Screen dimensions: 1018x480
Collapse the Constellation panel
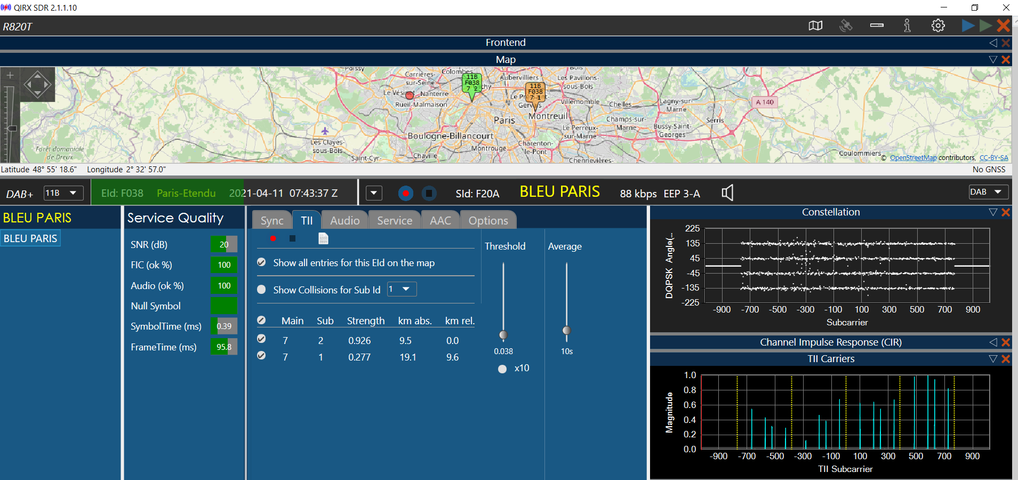[993, 212]
